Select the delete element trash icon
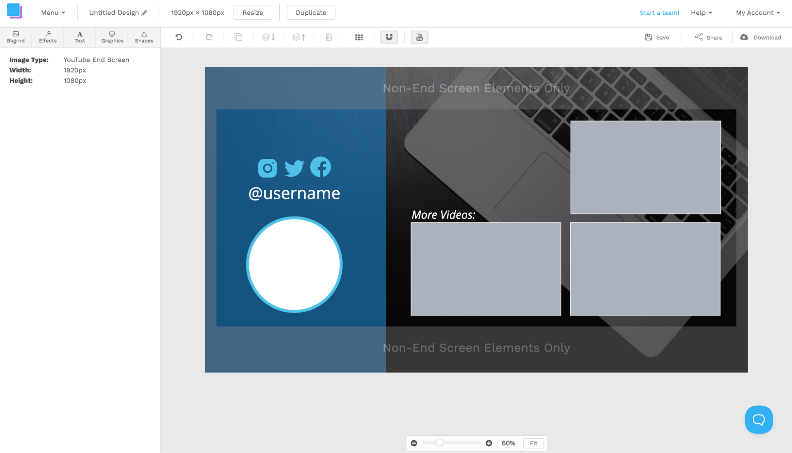 (328, 38)
